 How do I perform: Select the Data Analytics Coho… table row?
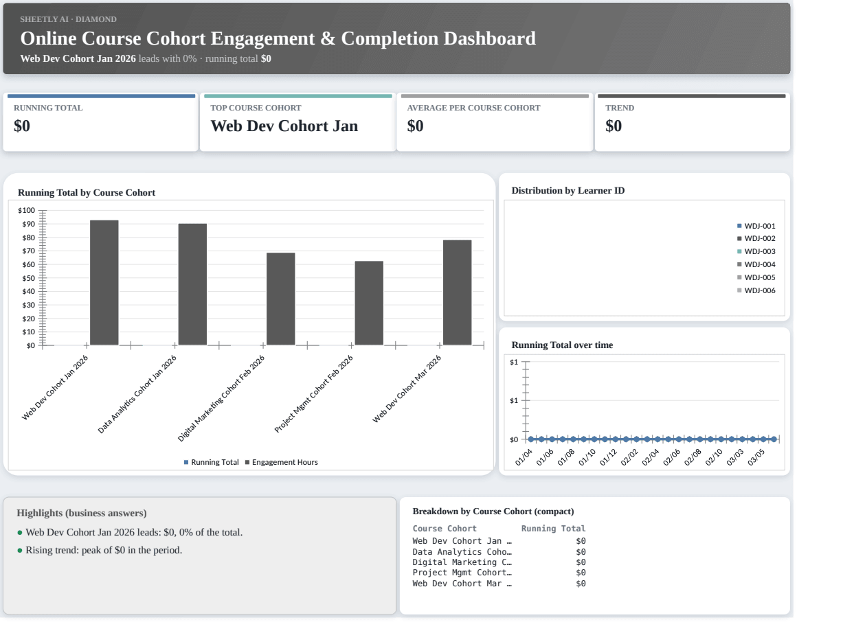pyautogui.click(x=499, y=551)
